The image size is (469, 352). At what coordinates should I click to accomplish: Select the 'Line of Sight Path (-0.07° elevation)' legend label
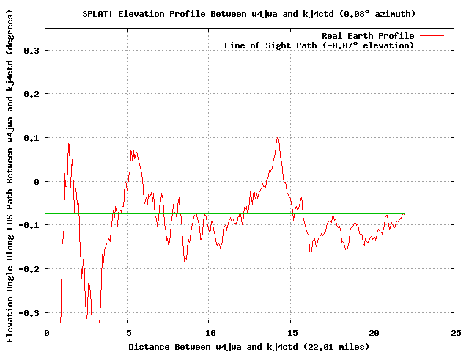320,45
